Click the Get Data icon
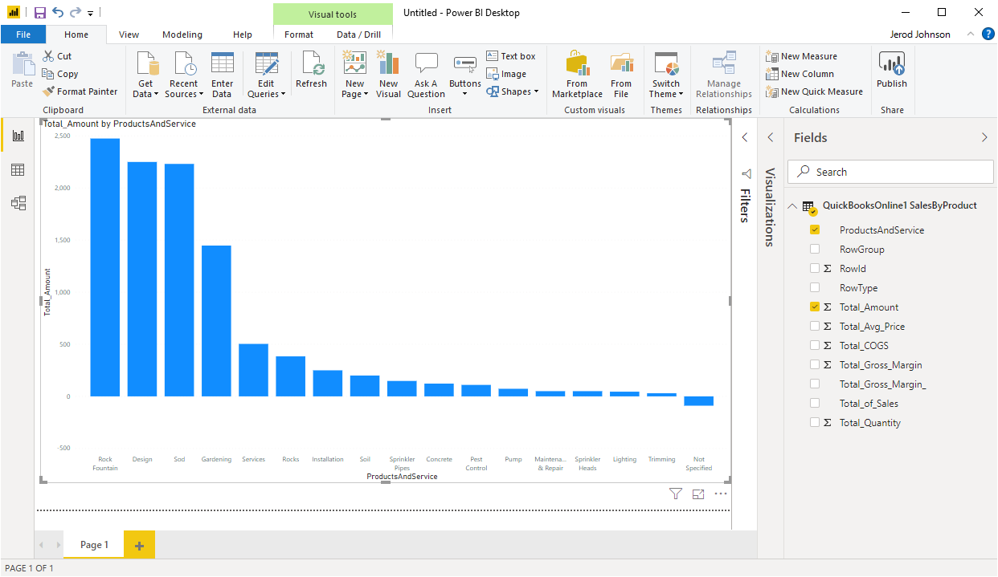Screen dimensions: 998x577 145,65
